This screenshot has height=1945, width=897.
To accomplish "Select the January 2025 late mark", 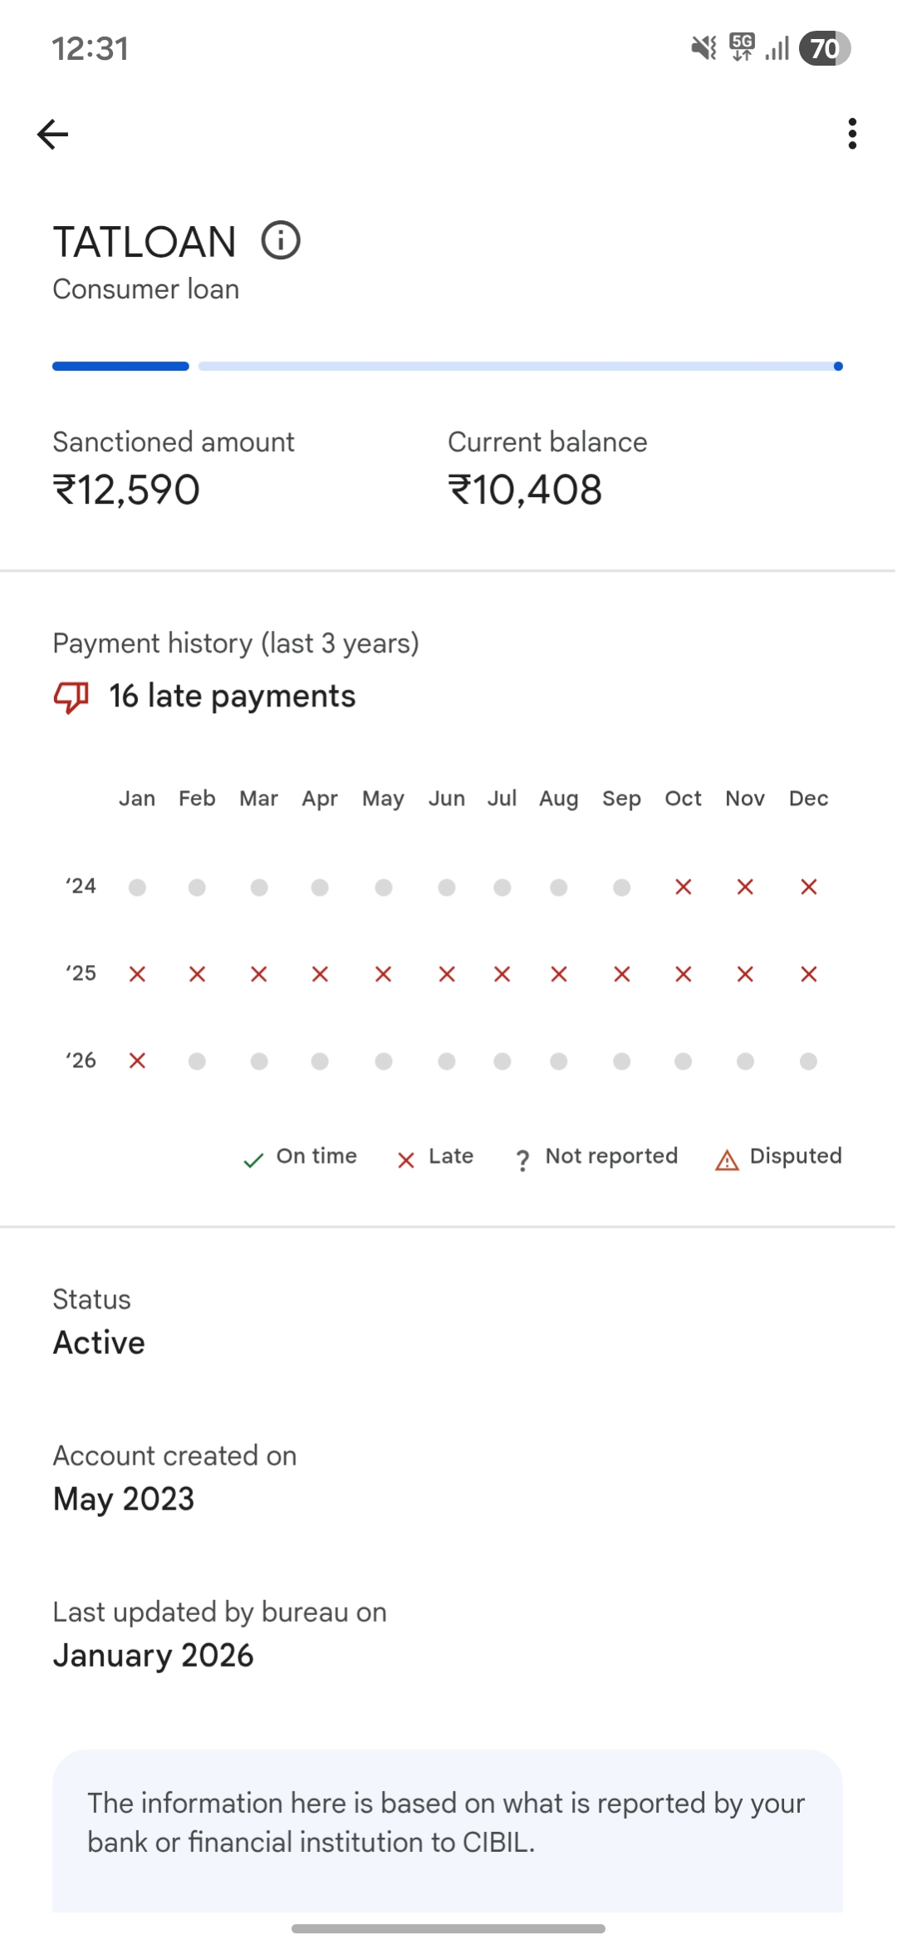I will pyautogui.click(x=137, y=974).
